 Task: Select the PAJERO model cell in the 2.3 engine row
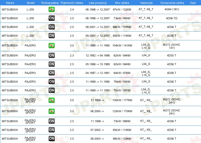click(30, 55)
